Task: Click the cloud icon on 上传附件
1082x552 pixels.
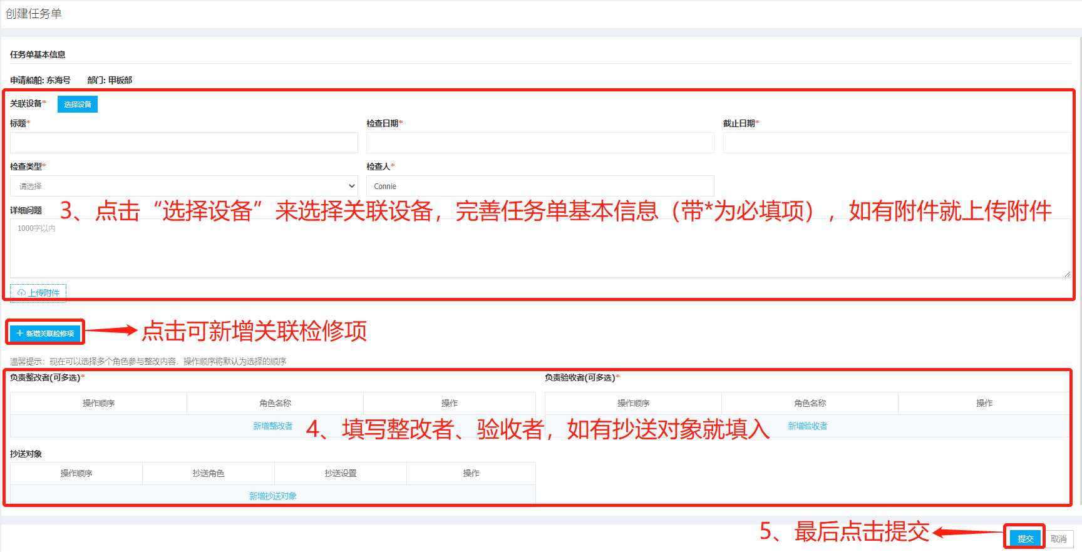Action: point(21,293)
